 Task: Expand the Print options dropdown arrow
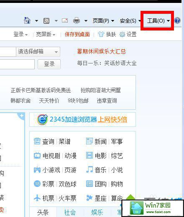click(86, 21)
